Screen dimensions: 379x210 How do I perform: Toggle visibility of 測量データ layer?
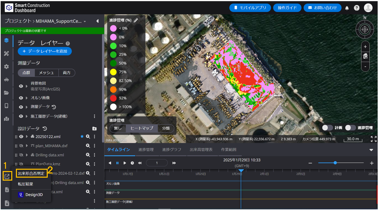point(21,107)
